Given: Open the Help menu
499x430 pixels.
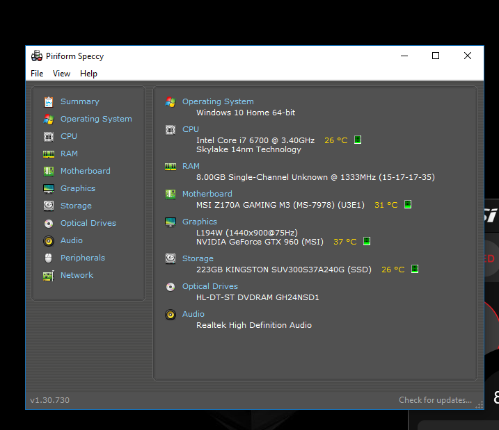Looking at the screenshot, I should pos(88,74).
